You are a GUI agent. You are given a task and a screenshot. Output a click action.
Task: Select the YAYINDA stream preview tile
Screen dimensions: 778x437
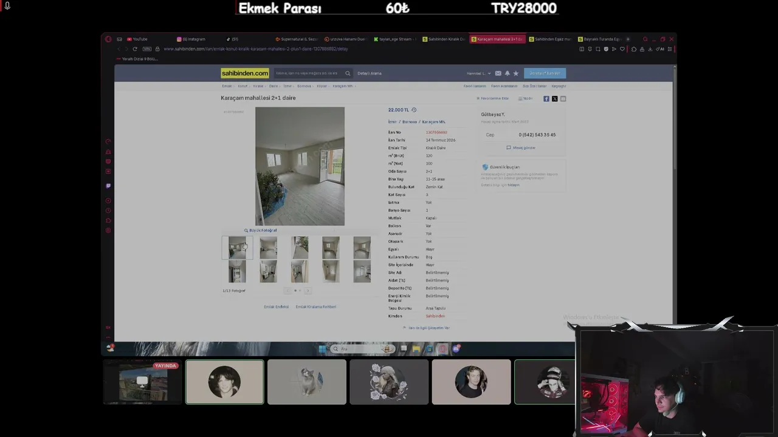[143, 382]
